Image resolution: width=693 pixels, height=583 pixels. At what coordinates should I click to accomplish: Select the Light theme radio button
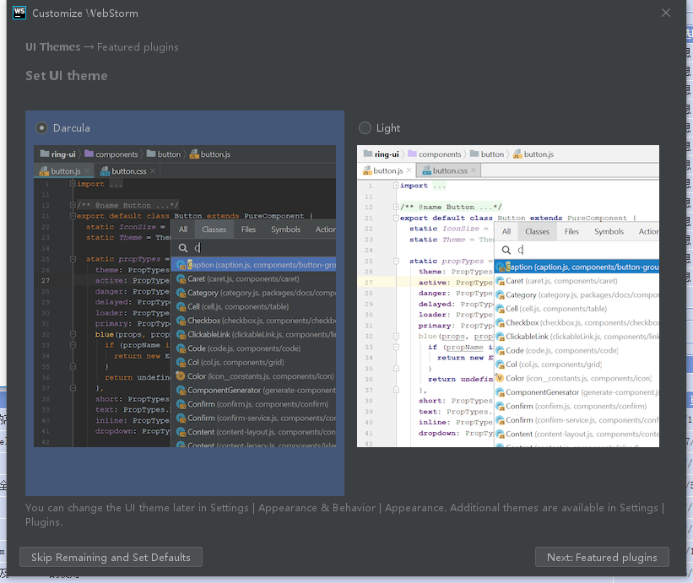tap(365, 128)
